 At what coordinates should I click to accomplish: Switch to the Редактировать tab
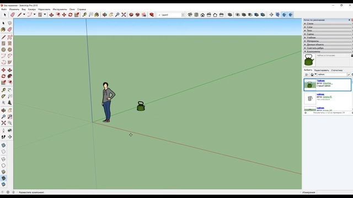click(x=322, y=70)
